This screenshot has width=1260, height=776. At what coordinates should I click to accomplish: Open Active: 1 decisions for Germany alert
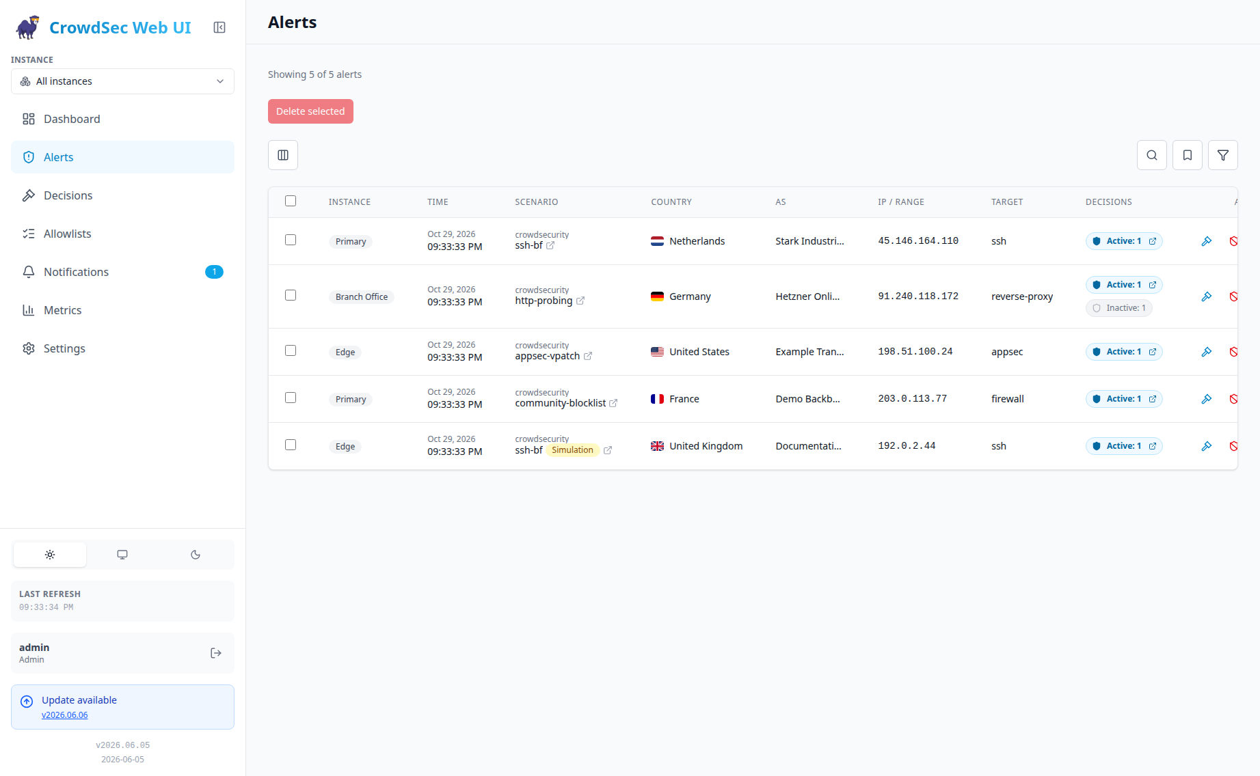[x=1124, y=285]
